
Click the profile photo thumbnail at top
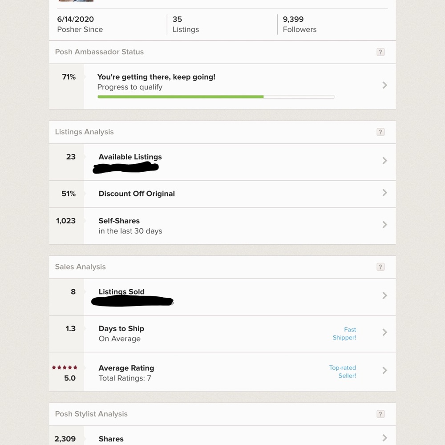point(76,1)
